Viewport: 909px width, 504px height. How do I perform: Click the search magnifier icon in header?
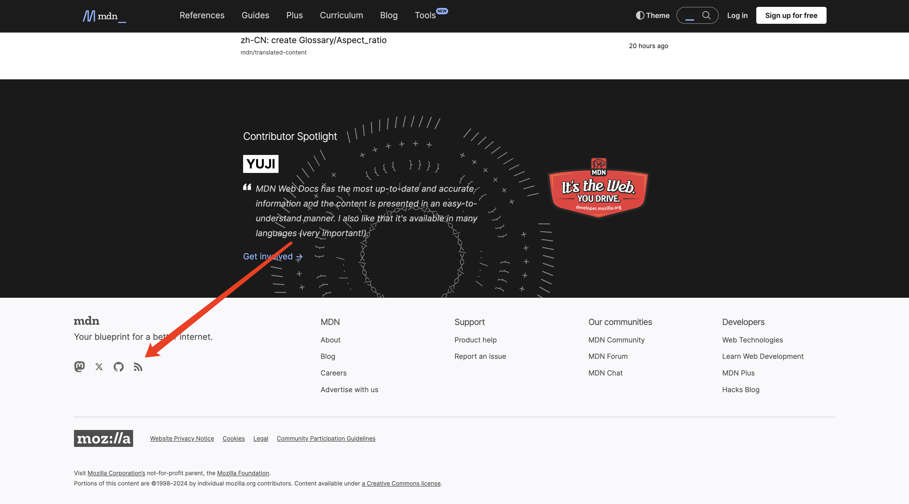pos(706,15)
